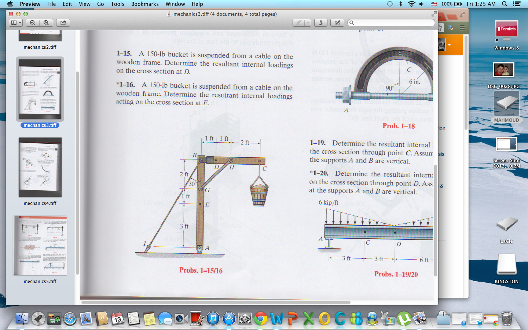The width and height of the screenshot is (528, 330).
Task: Select the mechanics4.tiff thumbnail in the sidebar
Action: (x=40, y=167)
